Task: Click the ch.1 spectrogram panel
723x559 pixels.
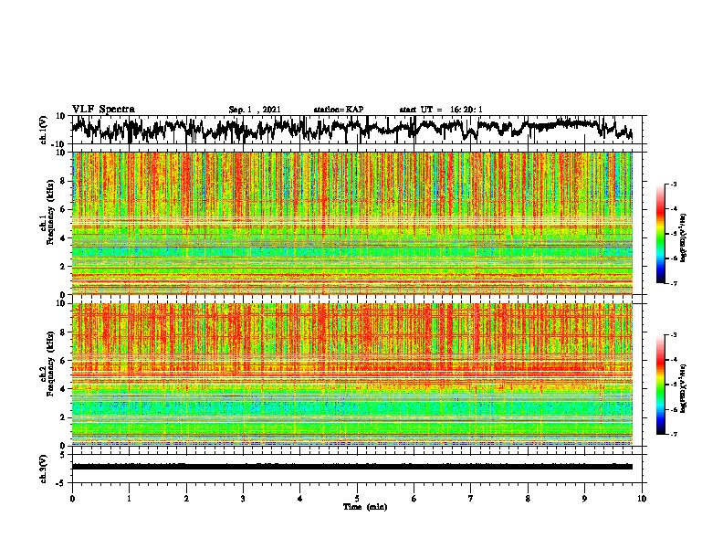Action: 352,223
